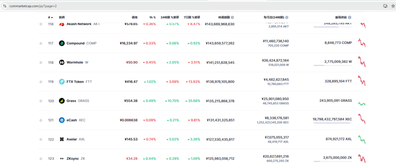Star Akash Network to add to watchlist
Viewport: 396px width, 165px height.
(x=41, y=24)
